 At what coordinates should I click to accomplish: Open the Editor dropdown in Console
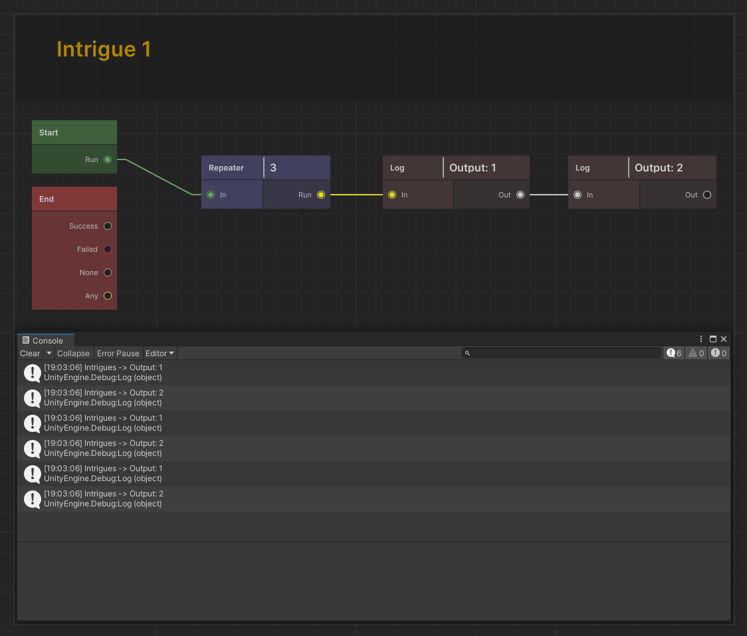coord(160,354)
